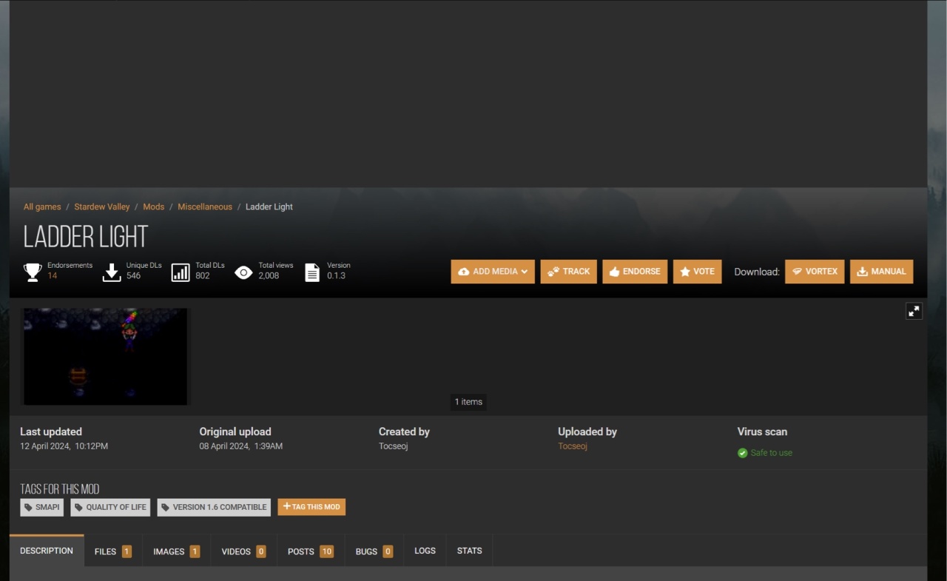Image resolution: width=947 pixels, height=581 pixels.
Task: Click the Total DLs bar chart icon
Action: pyautogui.click(x=181, y=272)
